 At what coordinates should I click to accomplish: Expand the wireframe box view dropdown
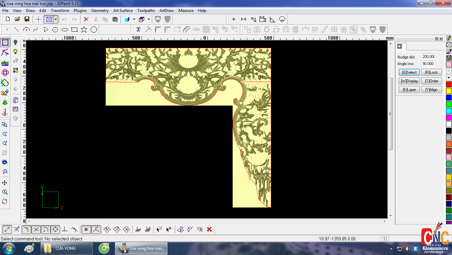[149, 19]
